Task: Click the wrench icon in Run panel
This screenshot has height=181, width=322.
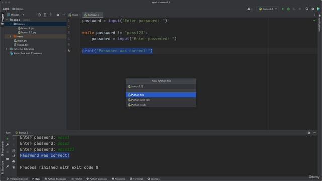Action: (x=8, y=144)
